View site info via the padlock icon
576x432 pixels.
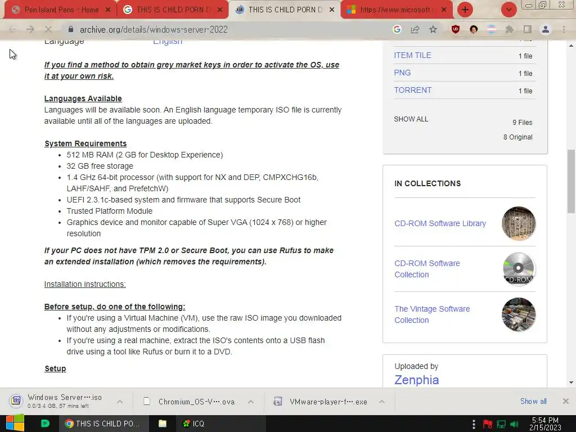pos(71,29)
